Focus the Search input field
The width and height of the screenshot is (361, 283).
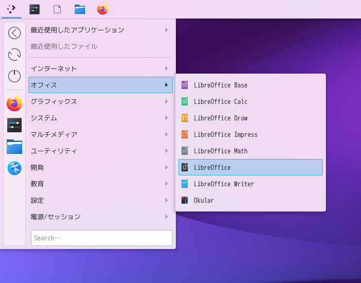point(102,238)
